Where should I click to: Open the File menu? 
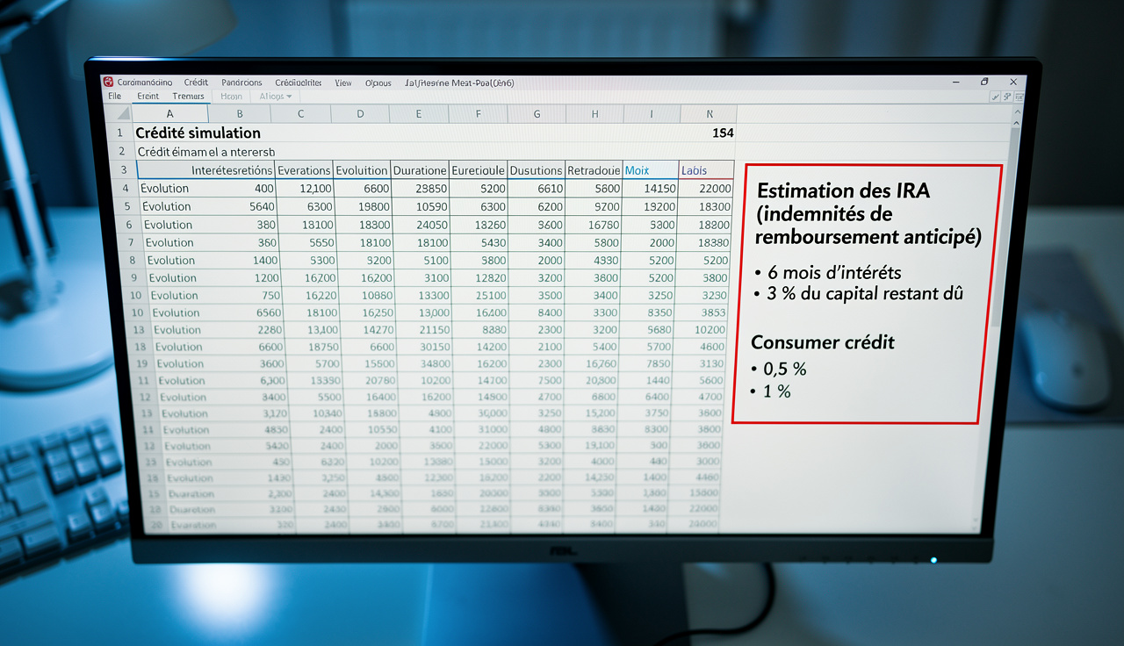pos(114,96)
